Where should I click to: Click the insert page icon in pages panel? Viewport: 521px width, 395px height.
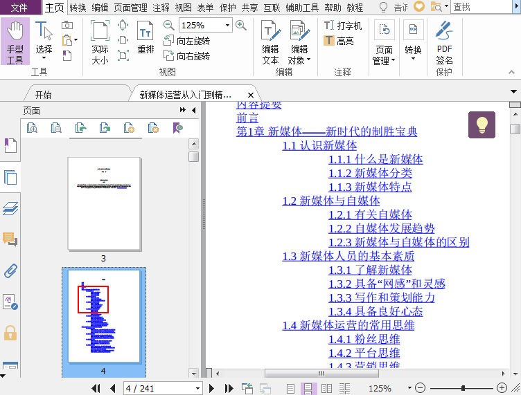129,128
